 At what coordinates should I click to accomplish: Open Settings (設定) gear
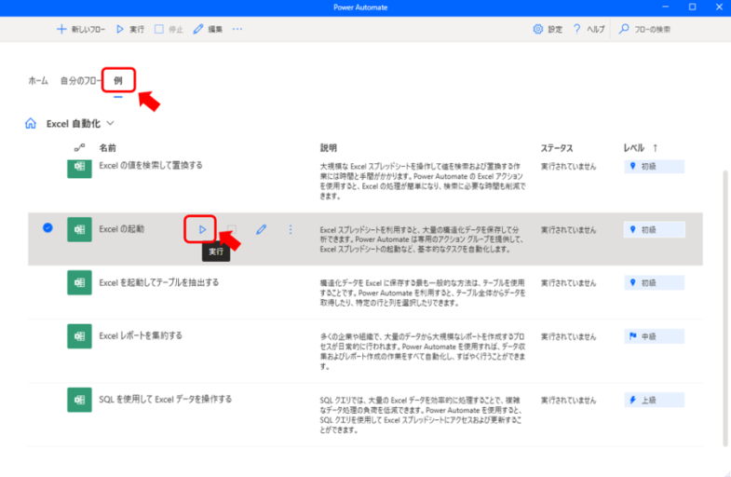click(548, 30)
